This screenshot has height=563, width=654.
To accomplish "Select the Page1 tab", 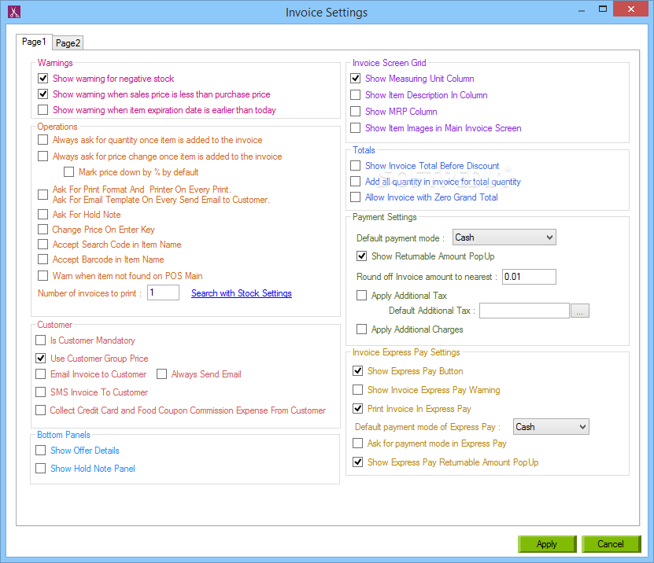I will click(34, 42).
